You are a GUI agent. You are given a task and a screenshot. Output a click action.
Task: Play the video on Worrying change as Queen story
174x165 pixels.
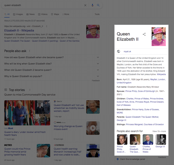(x=93, y=128)
